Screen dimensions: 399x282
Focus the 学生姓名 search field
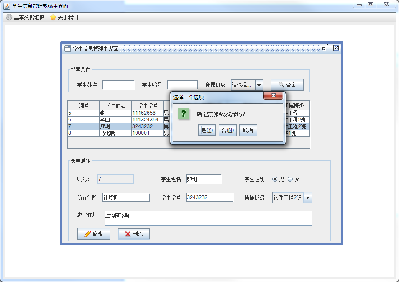point(118,85)
